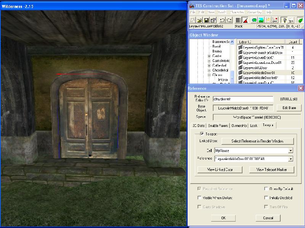Click the tree scrollbar up arrow
305x228 pixels.
[232, 42]
